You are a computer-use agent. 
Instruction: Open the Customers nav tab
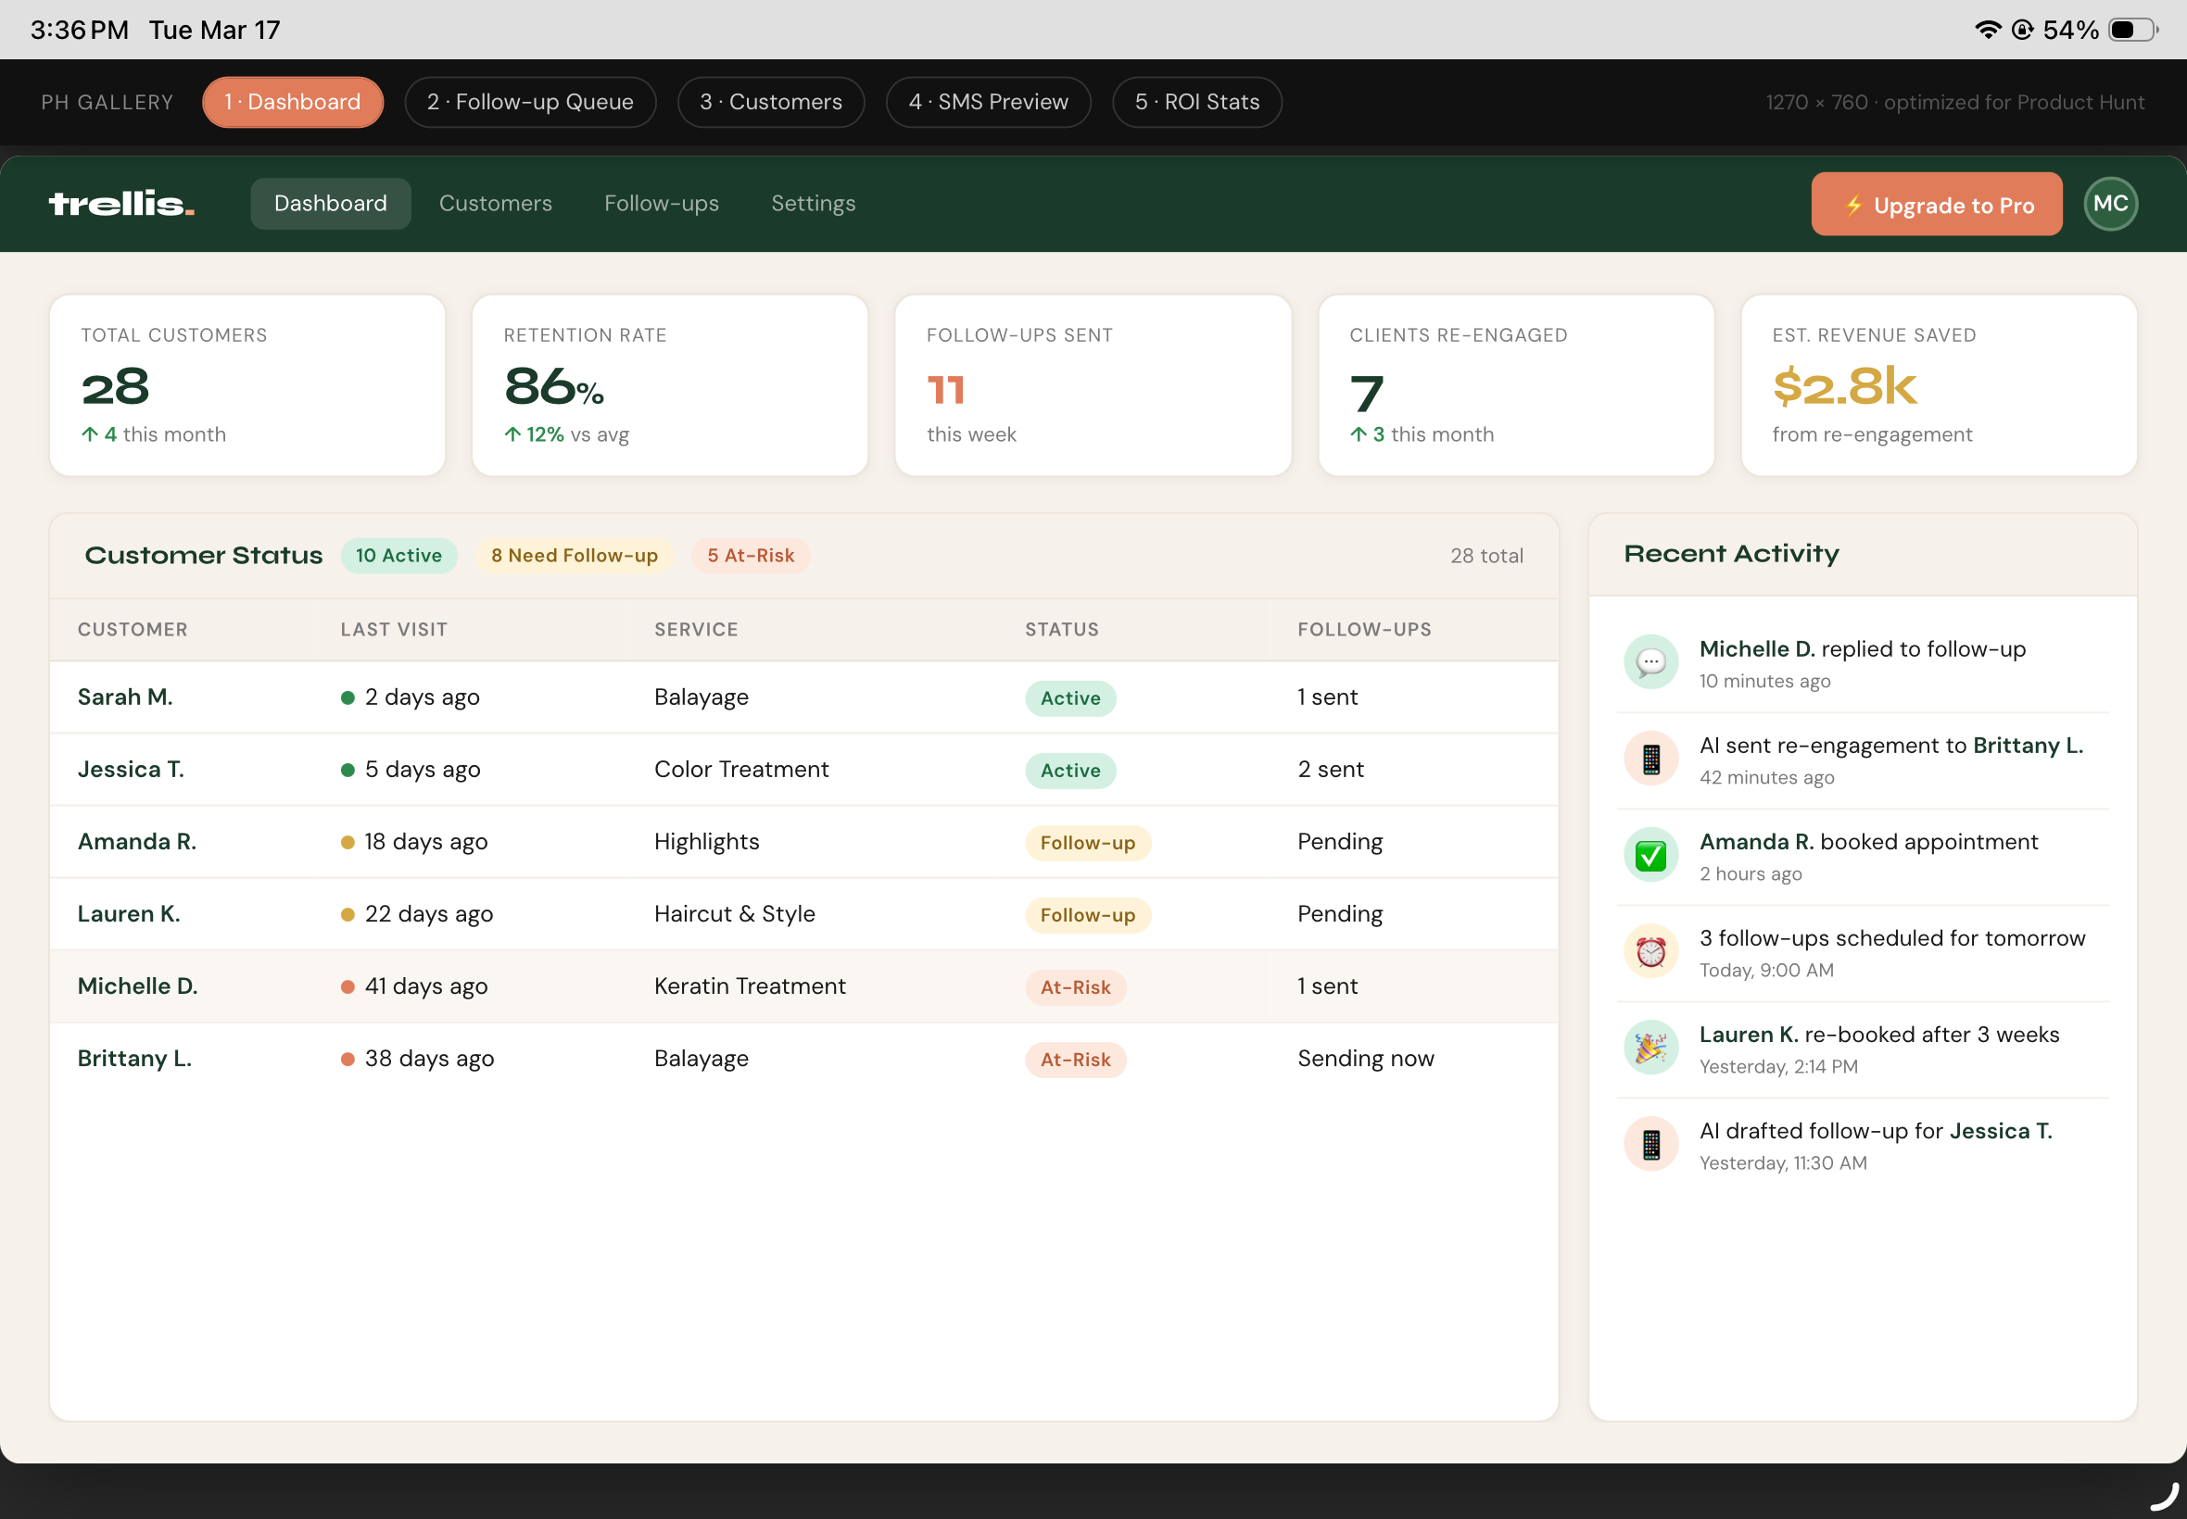(x=495, y=204)
